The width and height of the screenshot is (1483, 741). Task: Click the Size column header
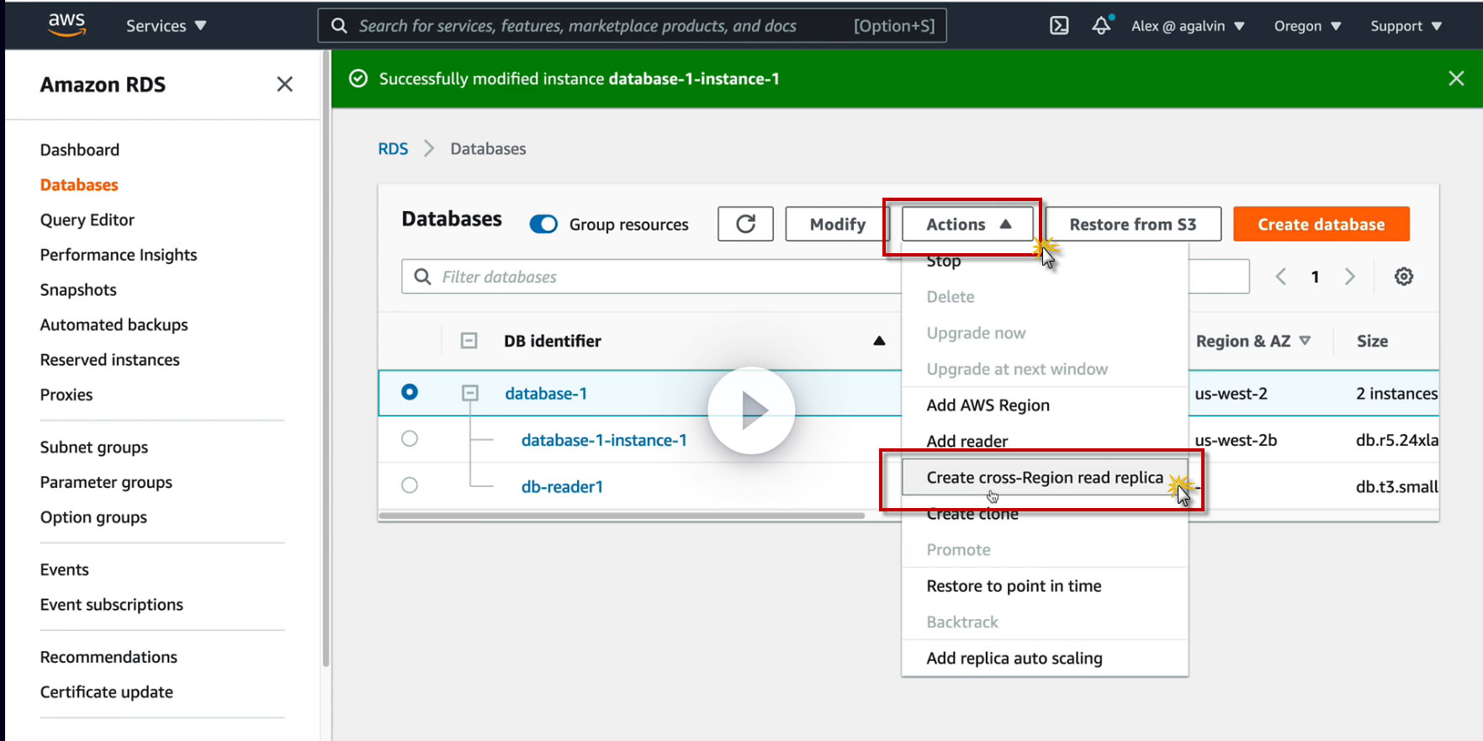1372,341
